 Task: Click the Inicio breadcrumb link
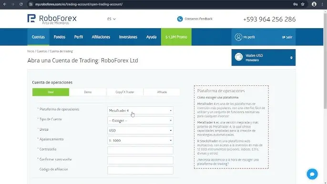click(31, 51)
